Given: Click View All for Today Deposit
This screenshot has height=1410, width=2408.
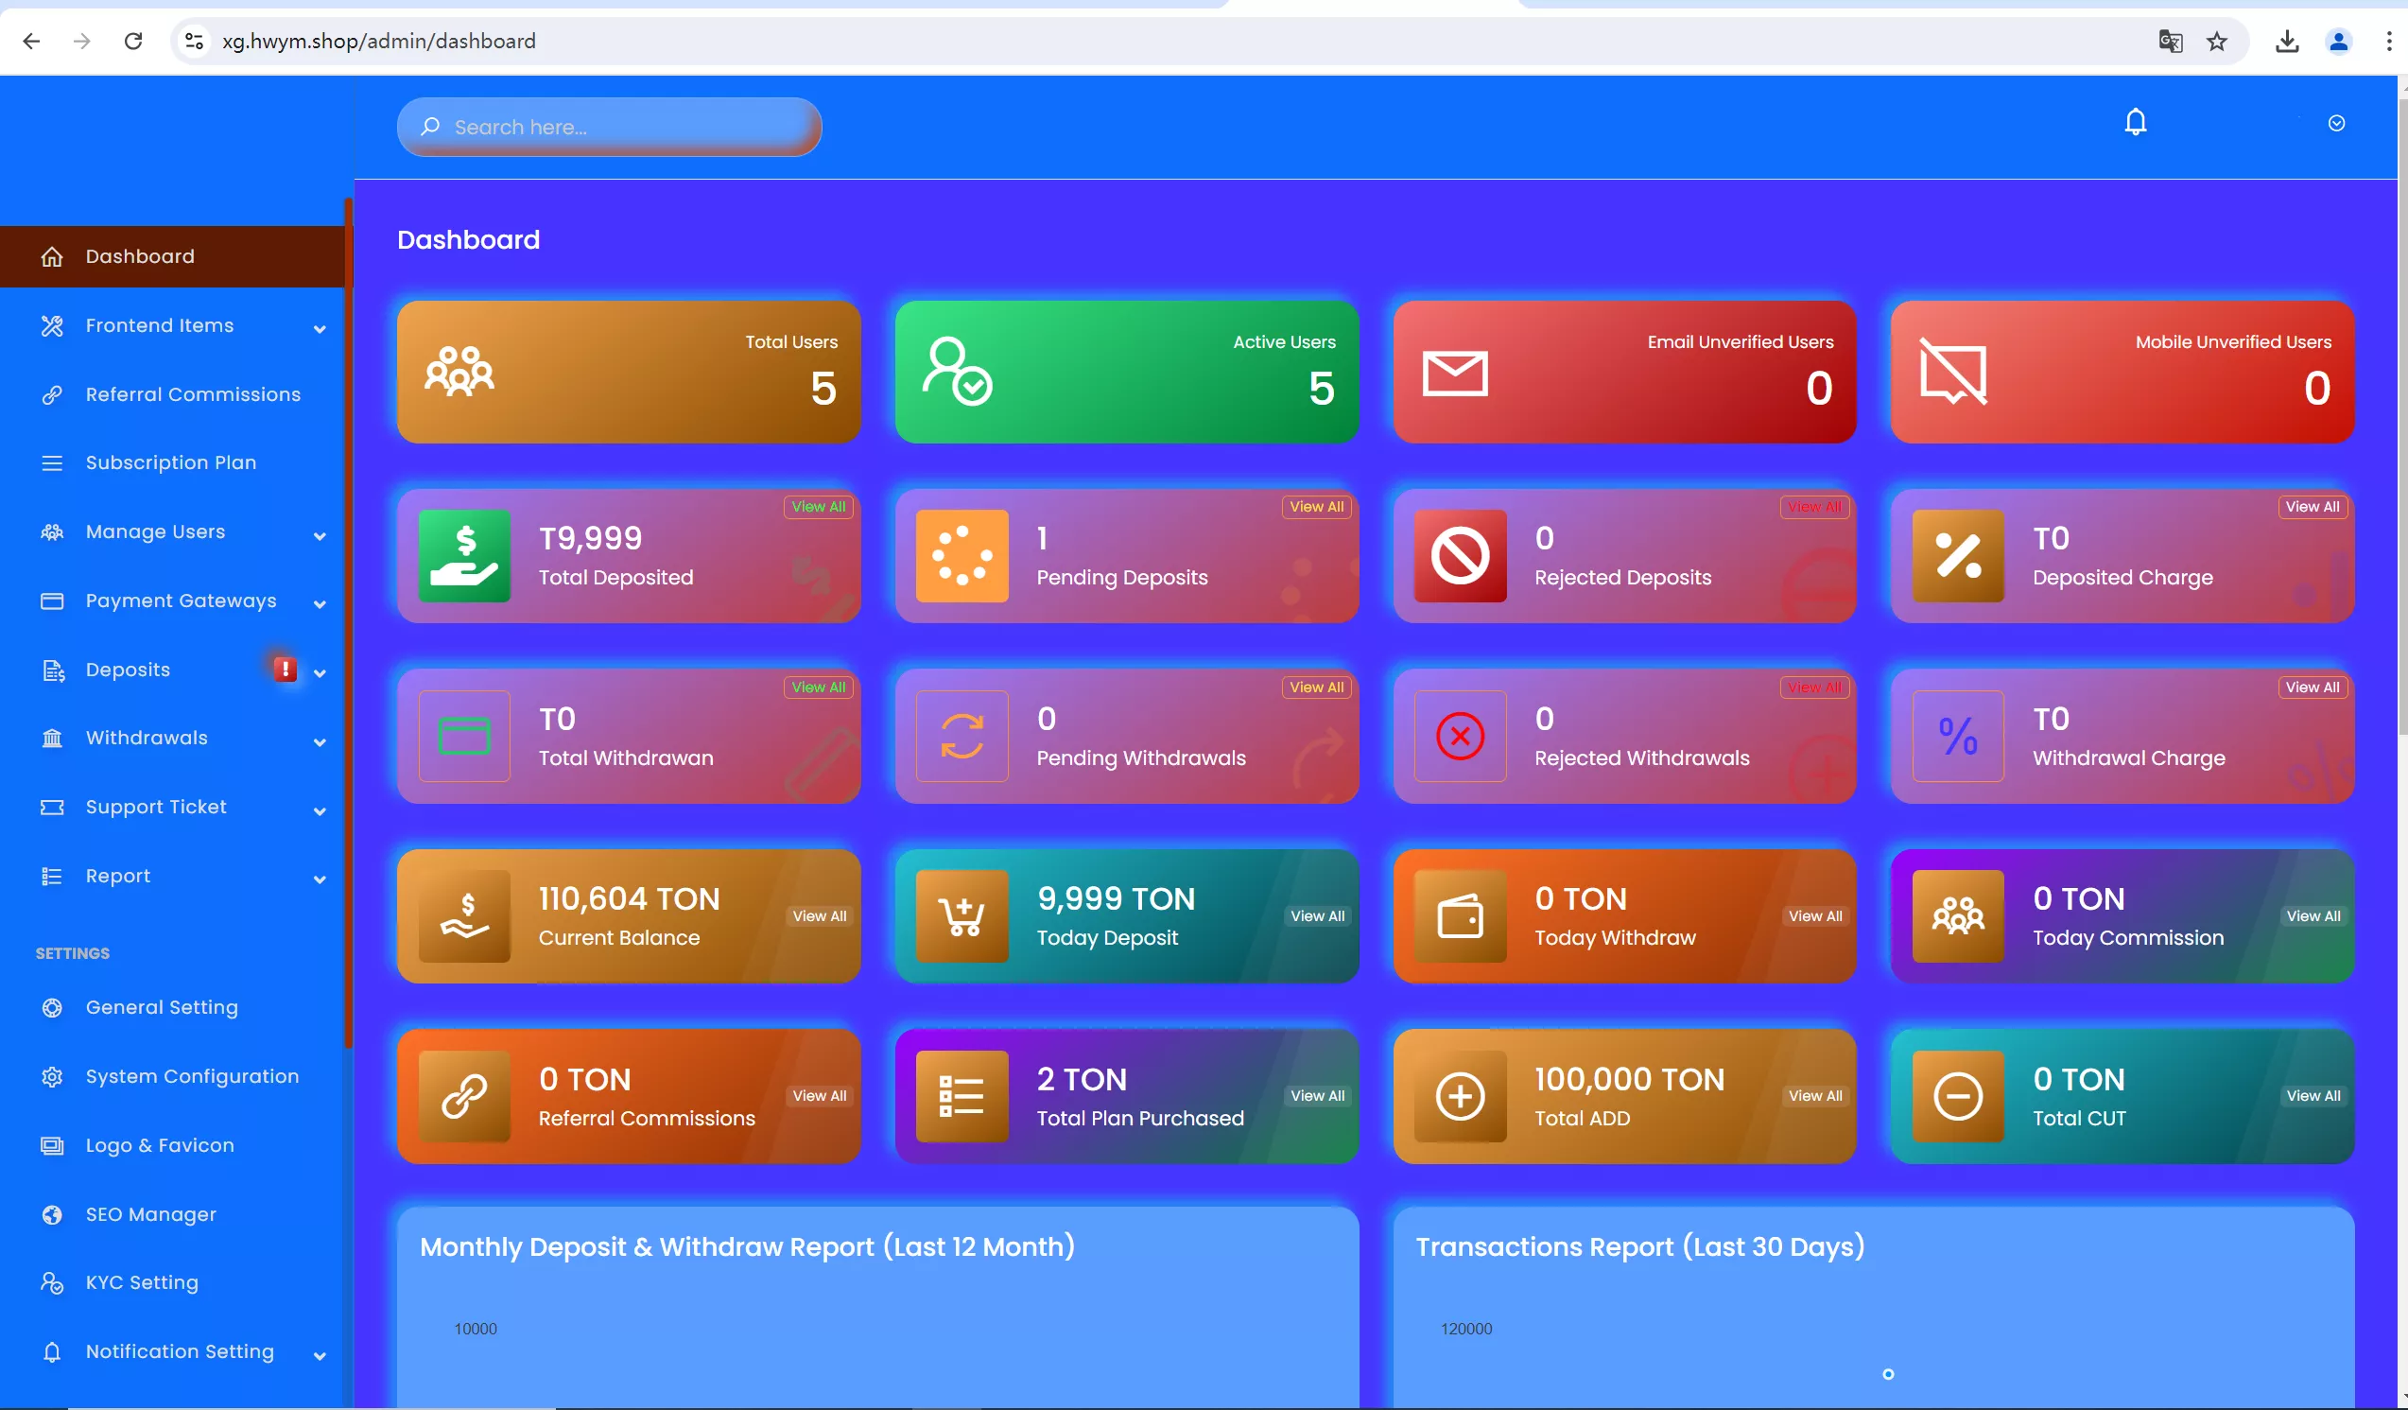Looking at the screenshot, I should point(1317,914).
